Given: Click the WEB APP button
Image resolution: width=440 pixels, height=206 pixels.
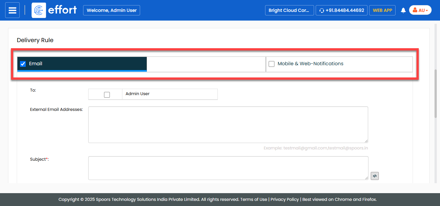Looking at the screenshot, I should [x=382, y=10].
